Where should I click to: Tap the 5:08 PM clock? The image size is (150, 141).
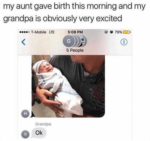[x=75, y=32]
